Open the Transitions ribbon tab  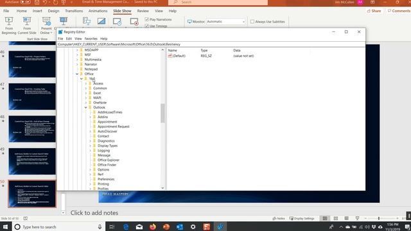74,11
